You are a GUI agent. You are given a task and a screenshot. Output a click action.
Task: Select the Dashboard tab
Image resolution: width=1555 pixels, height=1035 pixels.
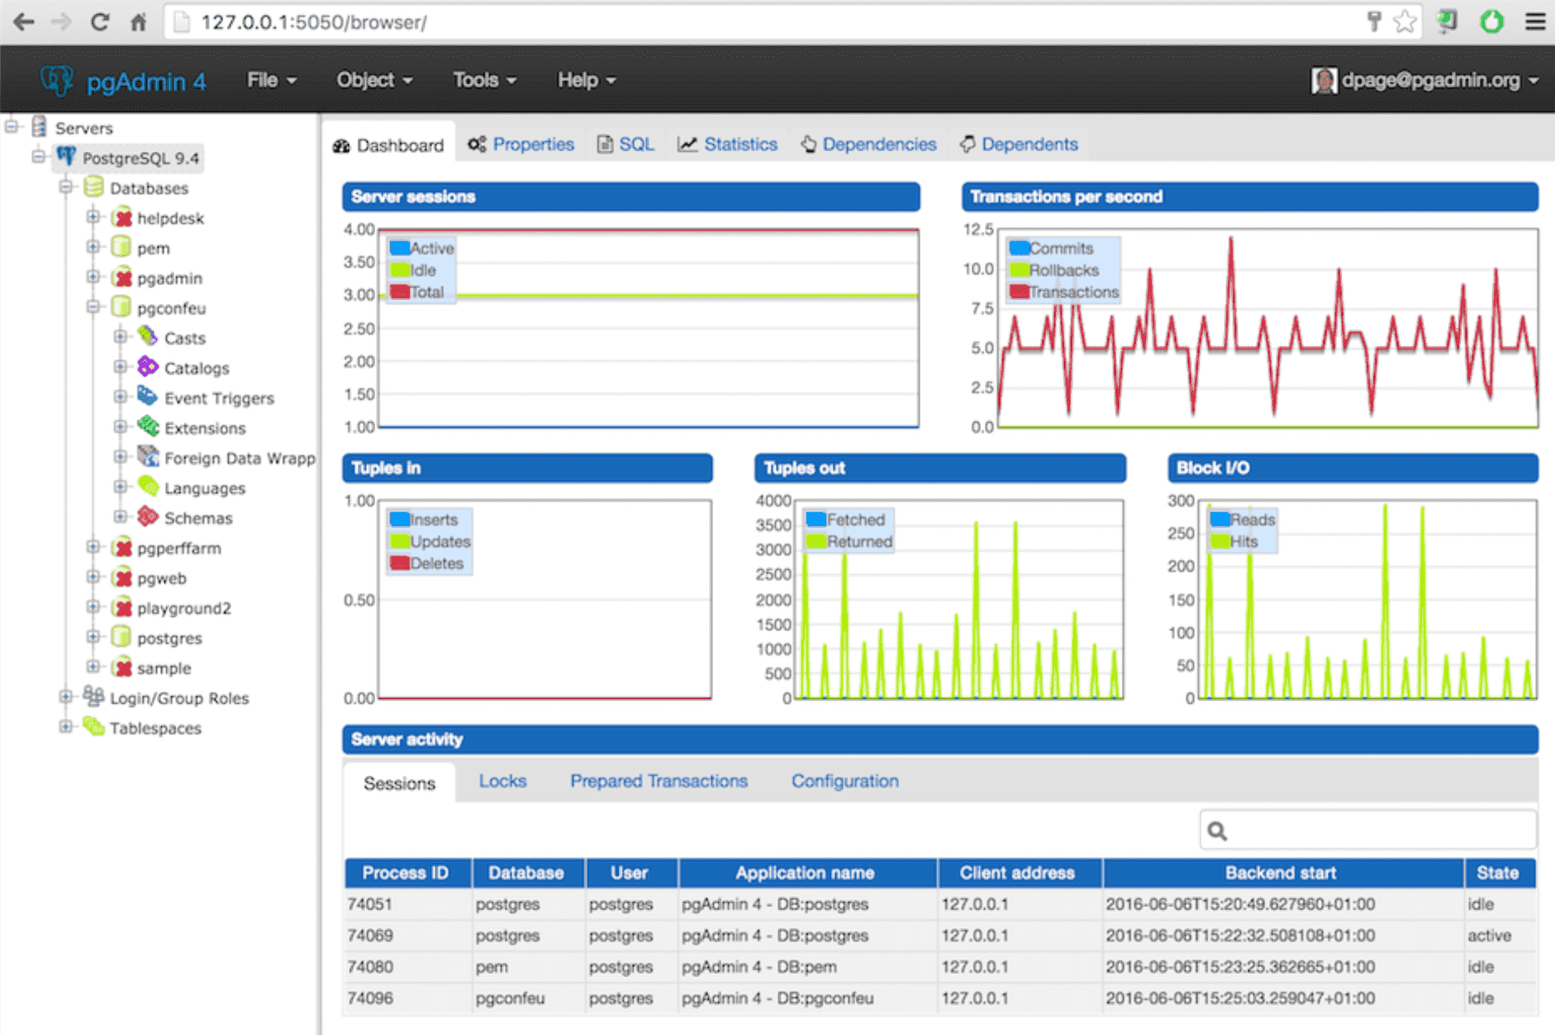coord(388,145)
